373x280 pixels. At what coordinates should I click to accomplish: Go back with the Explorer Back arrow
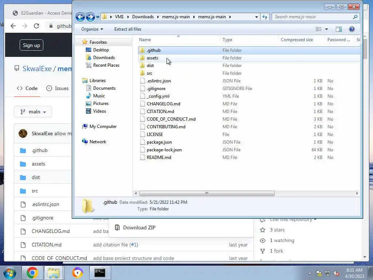point(80,17)
